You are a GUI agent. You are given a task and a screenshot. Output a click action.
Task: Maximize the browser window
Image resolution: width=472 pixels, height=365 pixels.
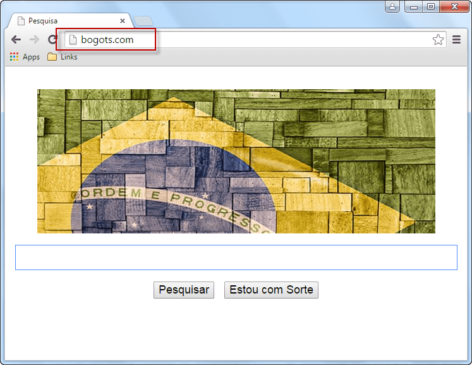[x=431, y=6]
